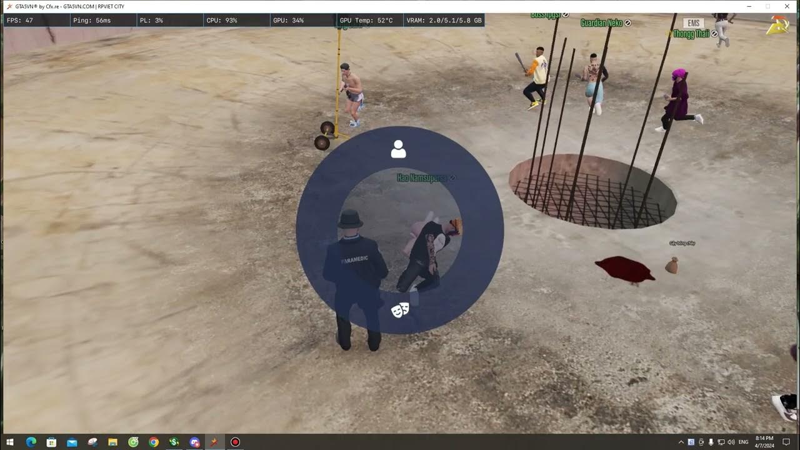Click the VRAM usage readout
This screenshot has height=450, width=800.
point(444,21)
